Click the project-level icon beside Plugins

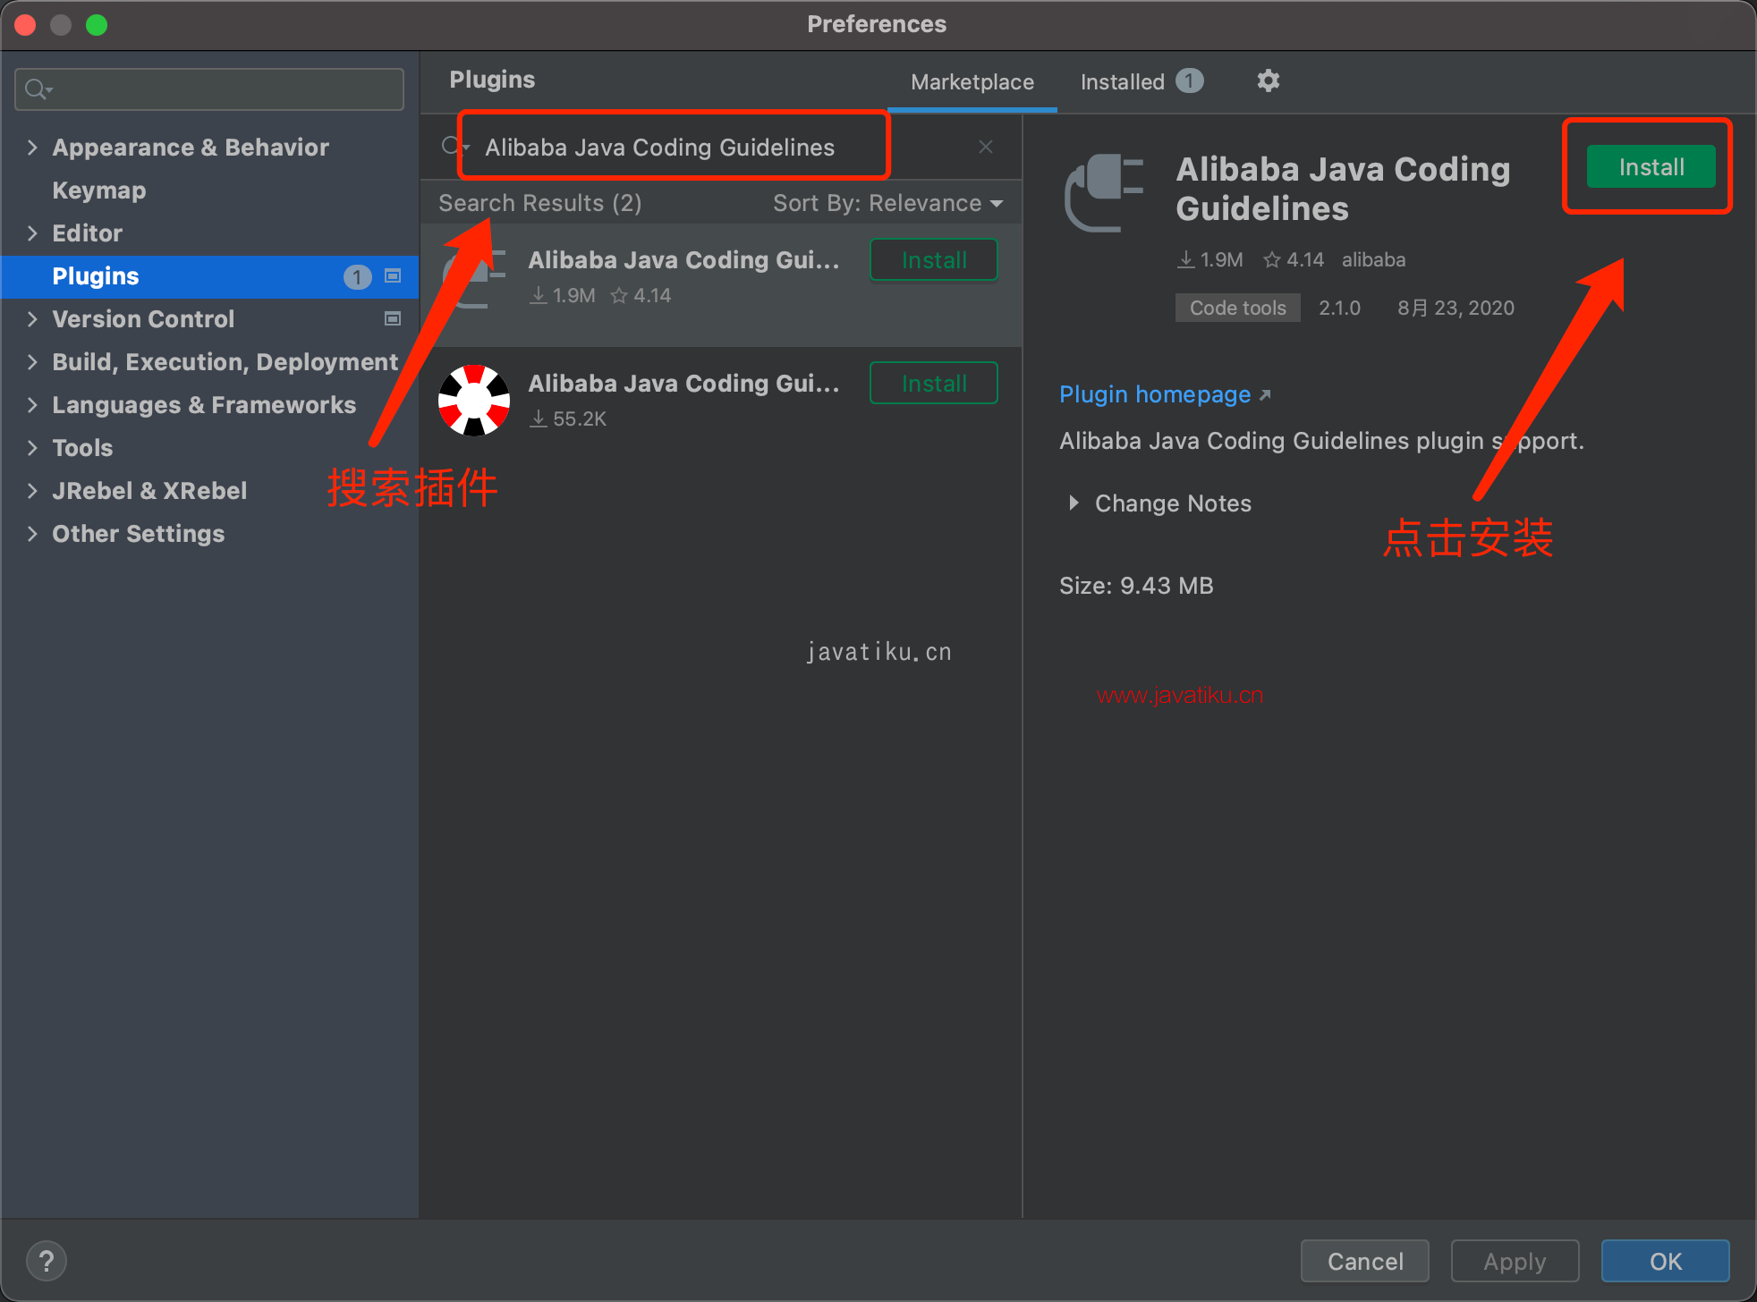point(392,276)
